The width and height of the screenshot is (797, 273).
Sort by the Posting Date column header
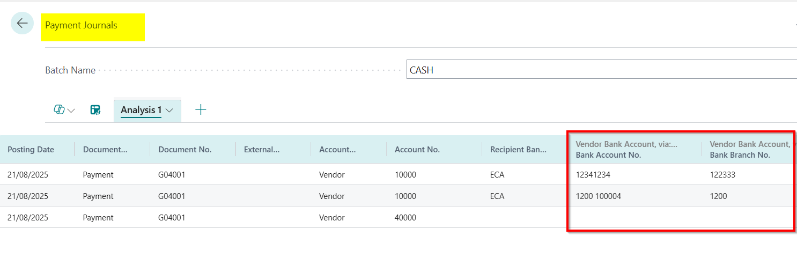(31, 150)
